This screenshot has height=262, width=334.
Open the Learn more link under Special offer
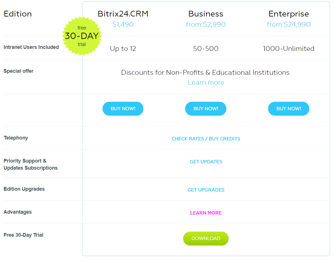click(x=206, y=82)
